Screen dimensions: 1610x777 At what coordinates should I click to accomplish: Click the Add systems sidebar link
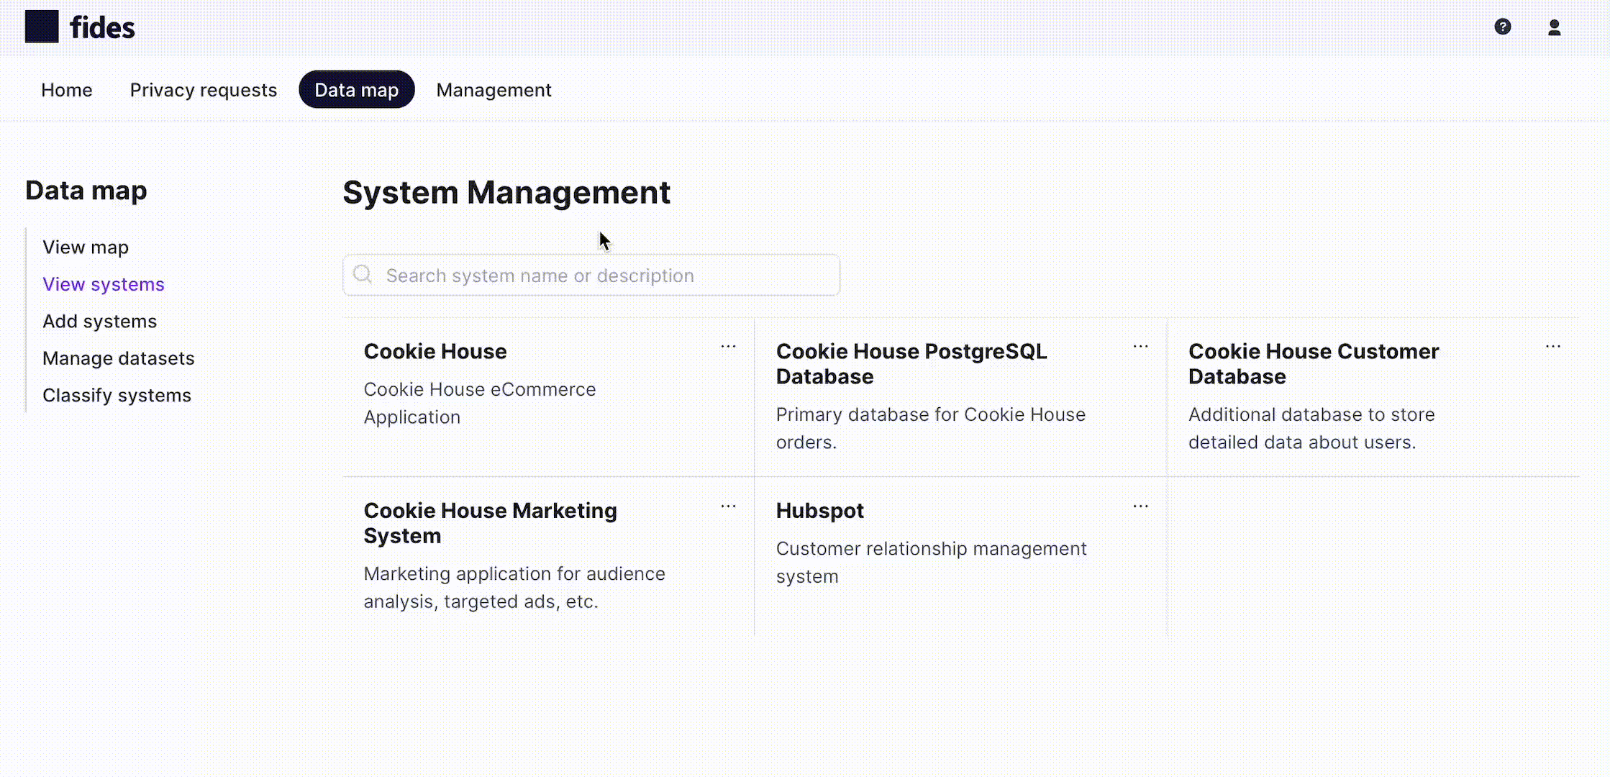pyautogui.click(x=101, y=320)
